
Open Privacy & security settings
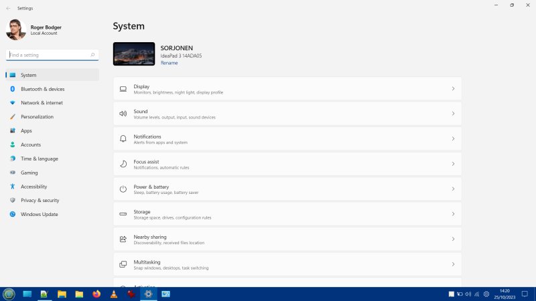[40, 200]
